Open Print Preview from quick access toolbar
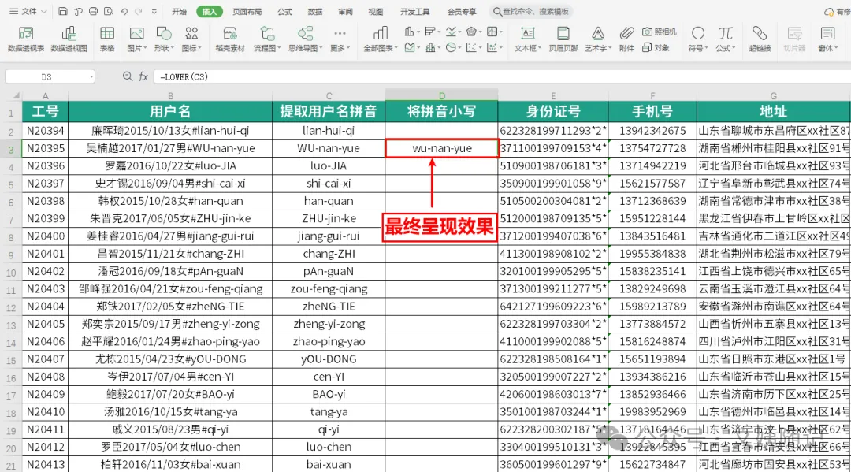The image size is (851, 472). pyautogui.click(x=109, y=11)
